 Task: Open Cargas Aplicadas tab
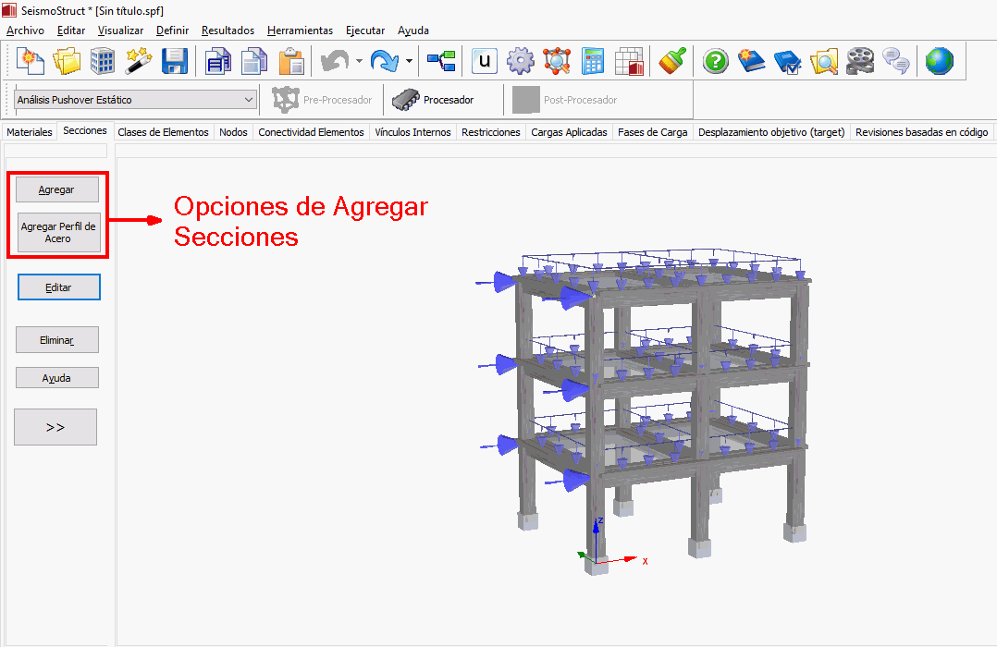[x=569, y=132]
